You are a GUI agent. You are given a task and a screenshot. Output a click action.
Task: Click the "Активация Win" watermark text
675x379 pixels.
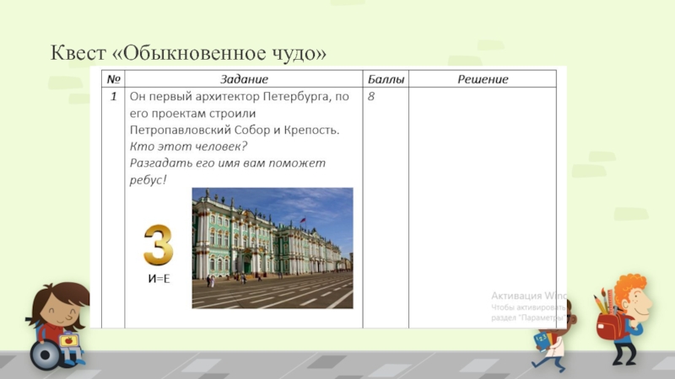529,296
